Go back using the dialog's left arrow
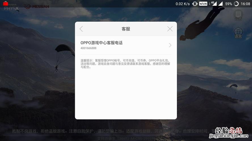This screenshot has width=252, height=141. coord(81,29)
